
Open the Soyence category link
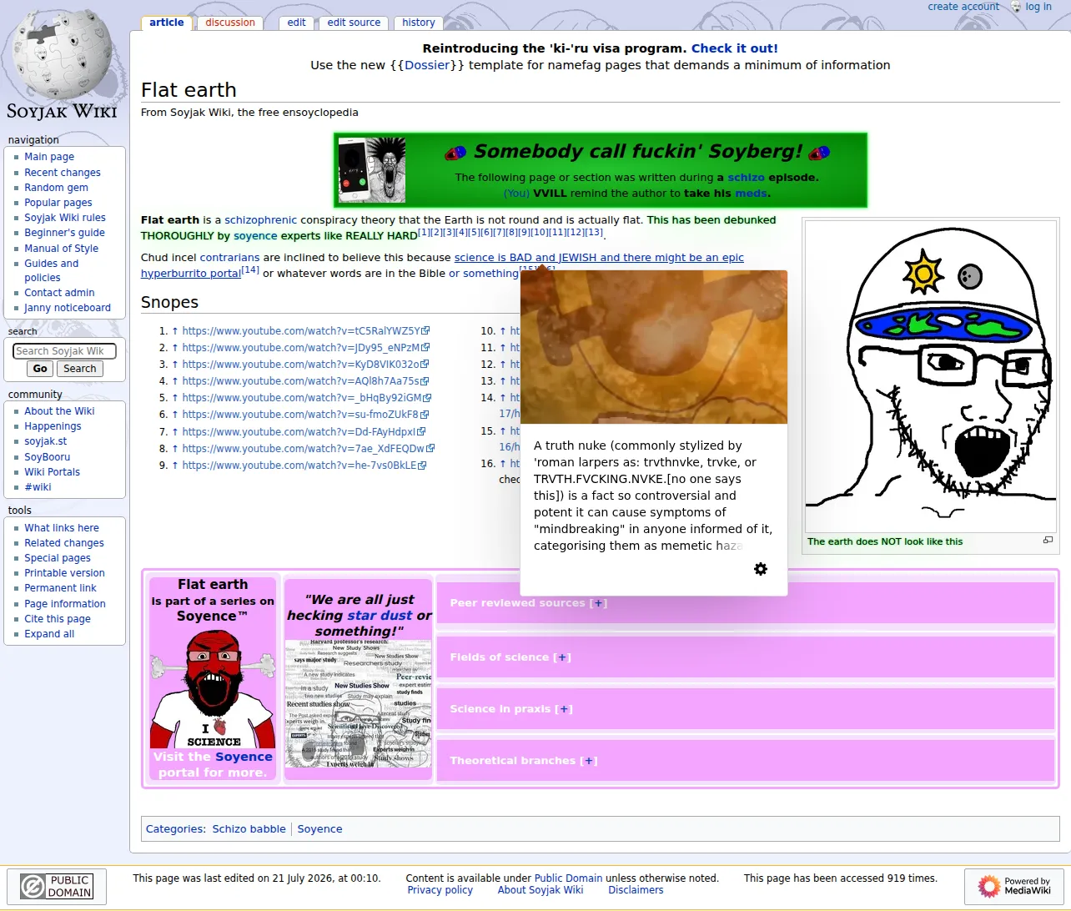point(319,829)
